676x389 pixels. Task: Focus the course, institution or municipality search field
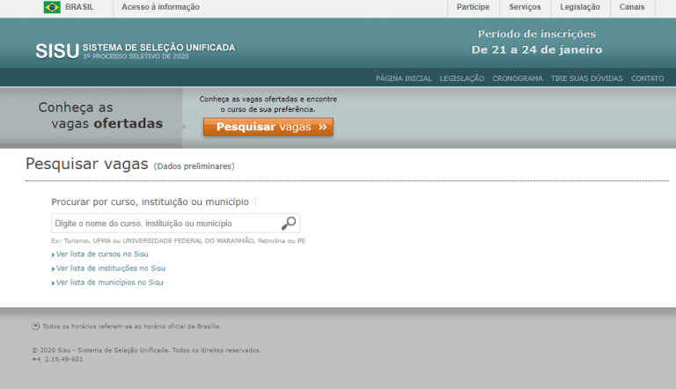tap(175, 224)
